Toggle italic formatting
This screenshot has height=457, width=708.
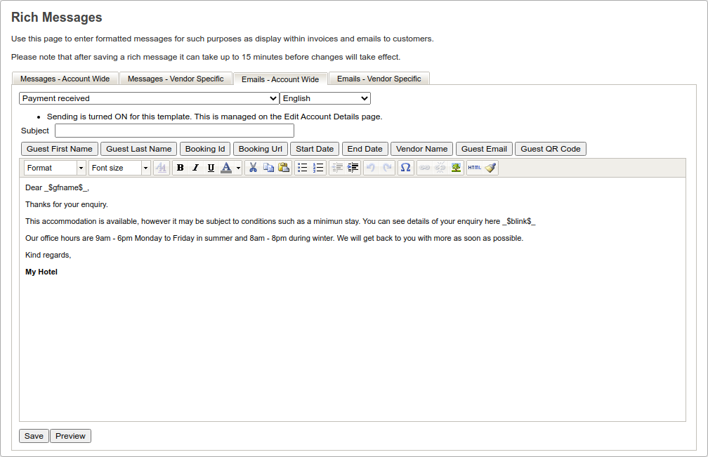pyautogui.click(x=196, y=168)
